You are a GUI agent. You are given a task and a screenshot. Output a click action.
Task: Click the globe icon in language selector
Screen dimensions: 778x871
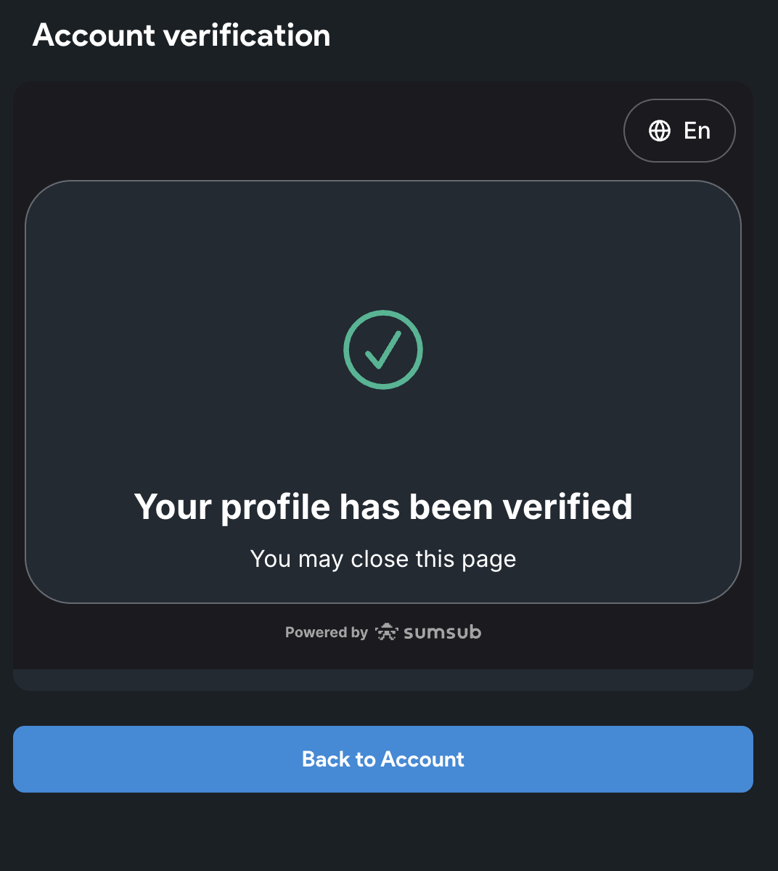point(660,131)
